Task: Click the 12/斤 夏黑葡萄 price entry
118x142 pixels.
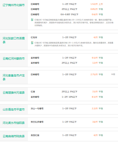Action: pyautogui.click(x=97, y=63)
